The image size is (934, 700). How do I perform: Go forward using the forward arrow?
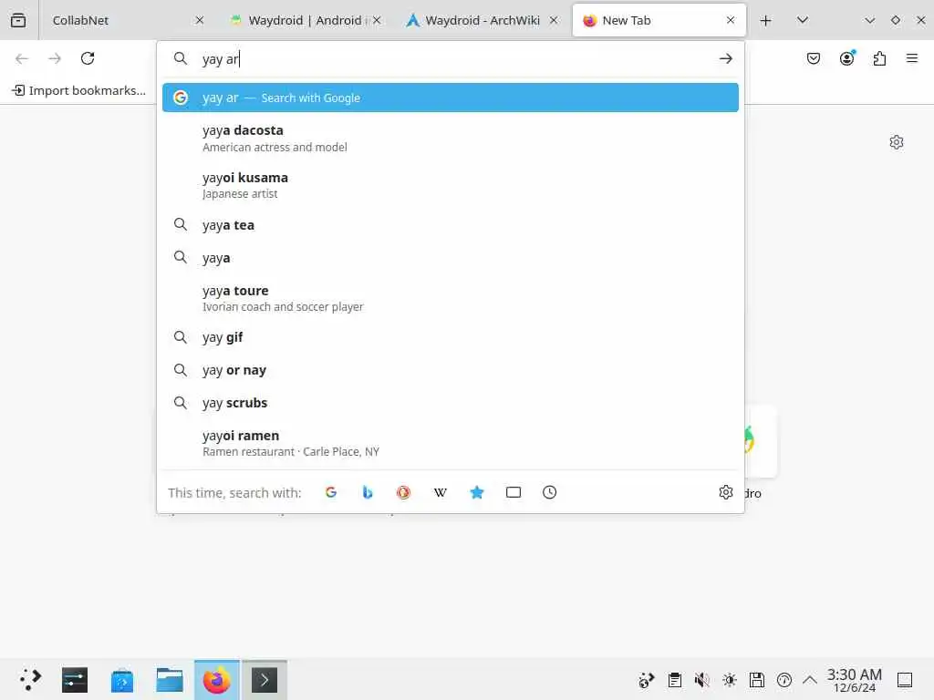click(x=54, y=58)
